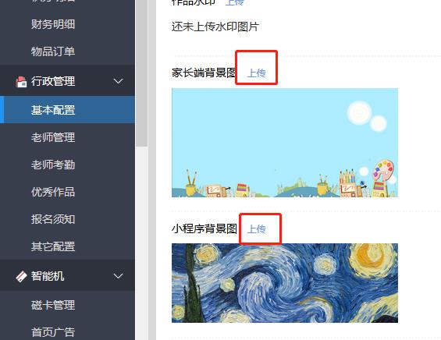441x340 pixels.
Task: Open 财务明细 in the sidebar
Action: (x=53, y=24)
